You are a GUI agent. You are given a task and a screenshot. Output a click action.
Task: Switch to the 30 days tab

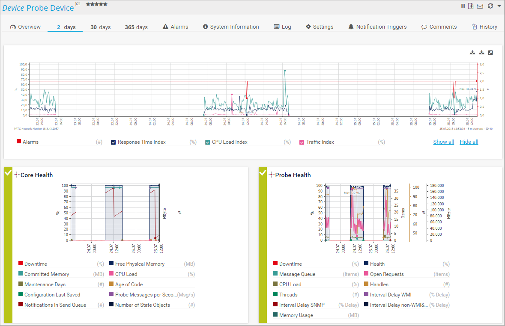coord(100,27)
